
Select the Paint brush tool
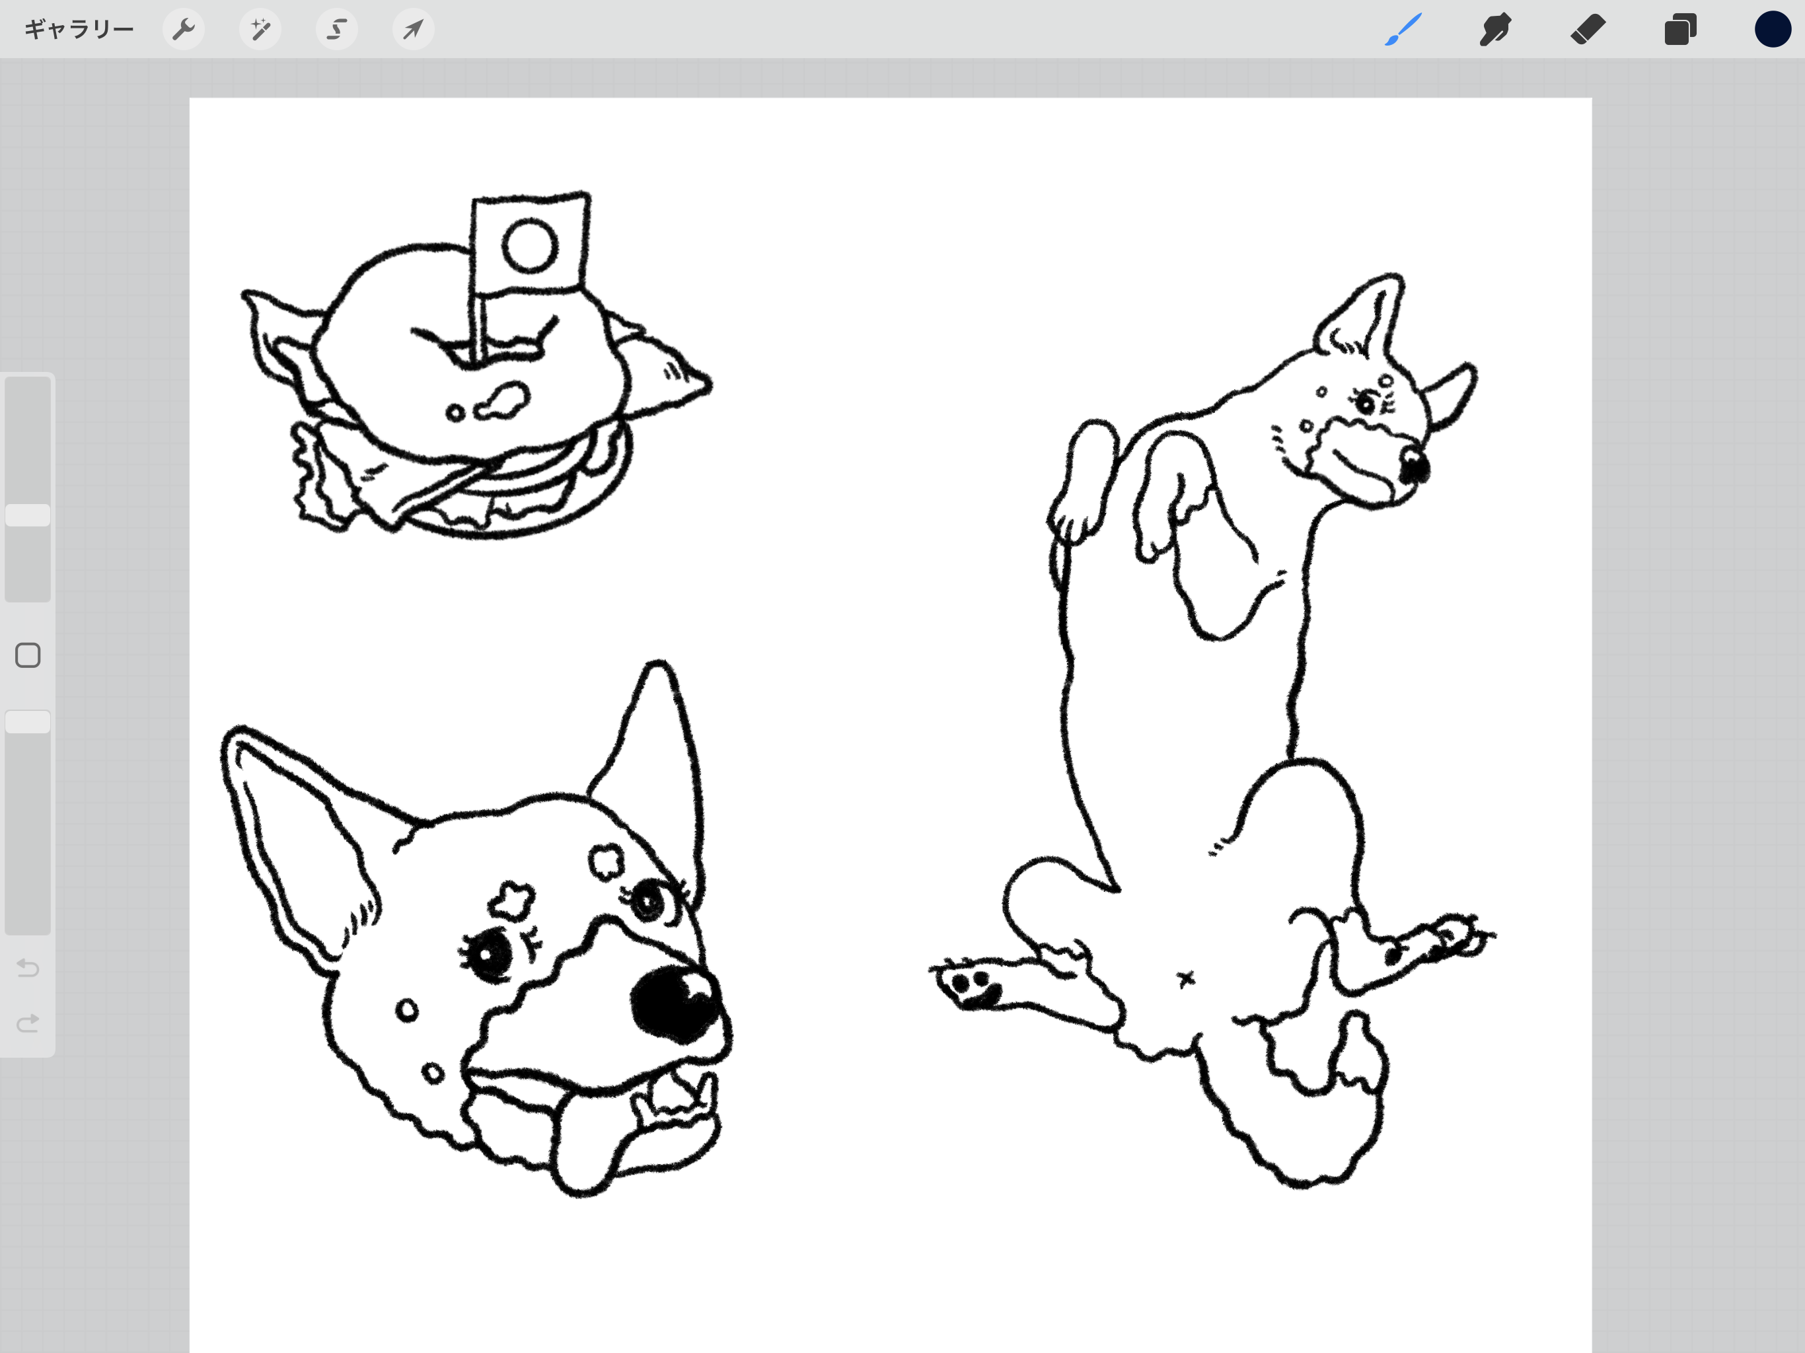1403,30
